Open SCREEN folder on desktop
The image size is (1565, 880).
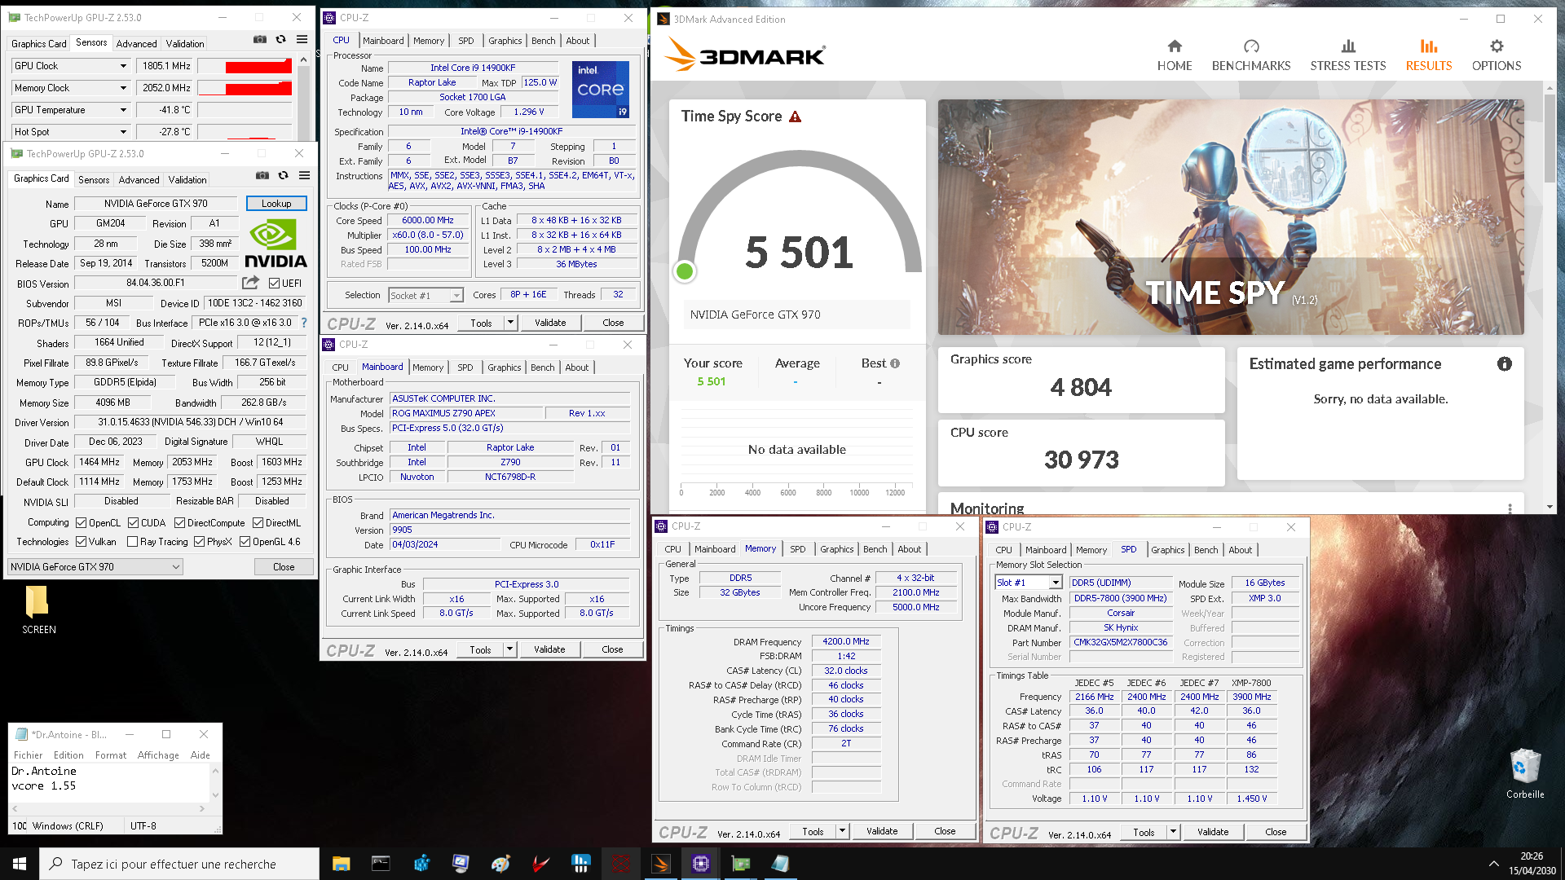click(38, 611)
